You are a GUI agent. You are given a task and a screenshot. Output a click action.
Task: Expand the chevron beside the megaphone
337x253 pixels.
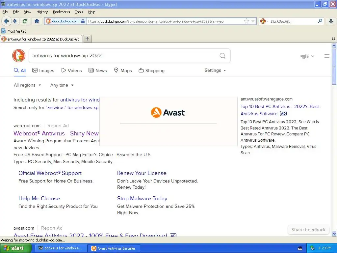[x=313, y=56]
